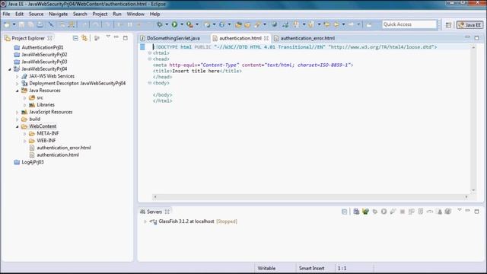This screenshot has width=487, height=274.
Task: Open the dropdown arrow beside the New file icon
Action: pyautogui.click(x=14, y=24)
